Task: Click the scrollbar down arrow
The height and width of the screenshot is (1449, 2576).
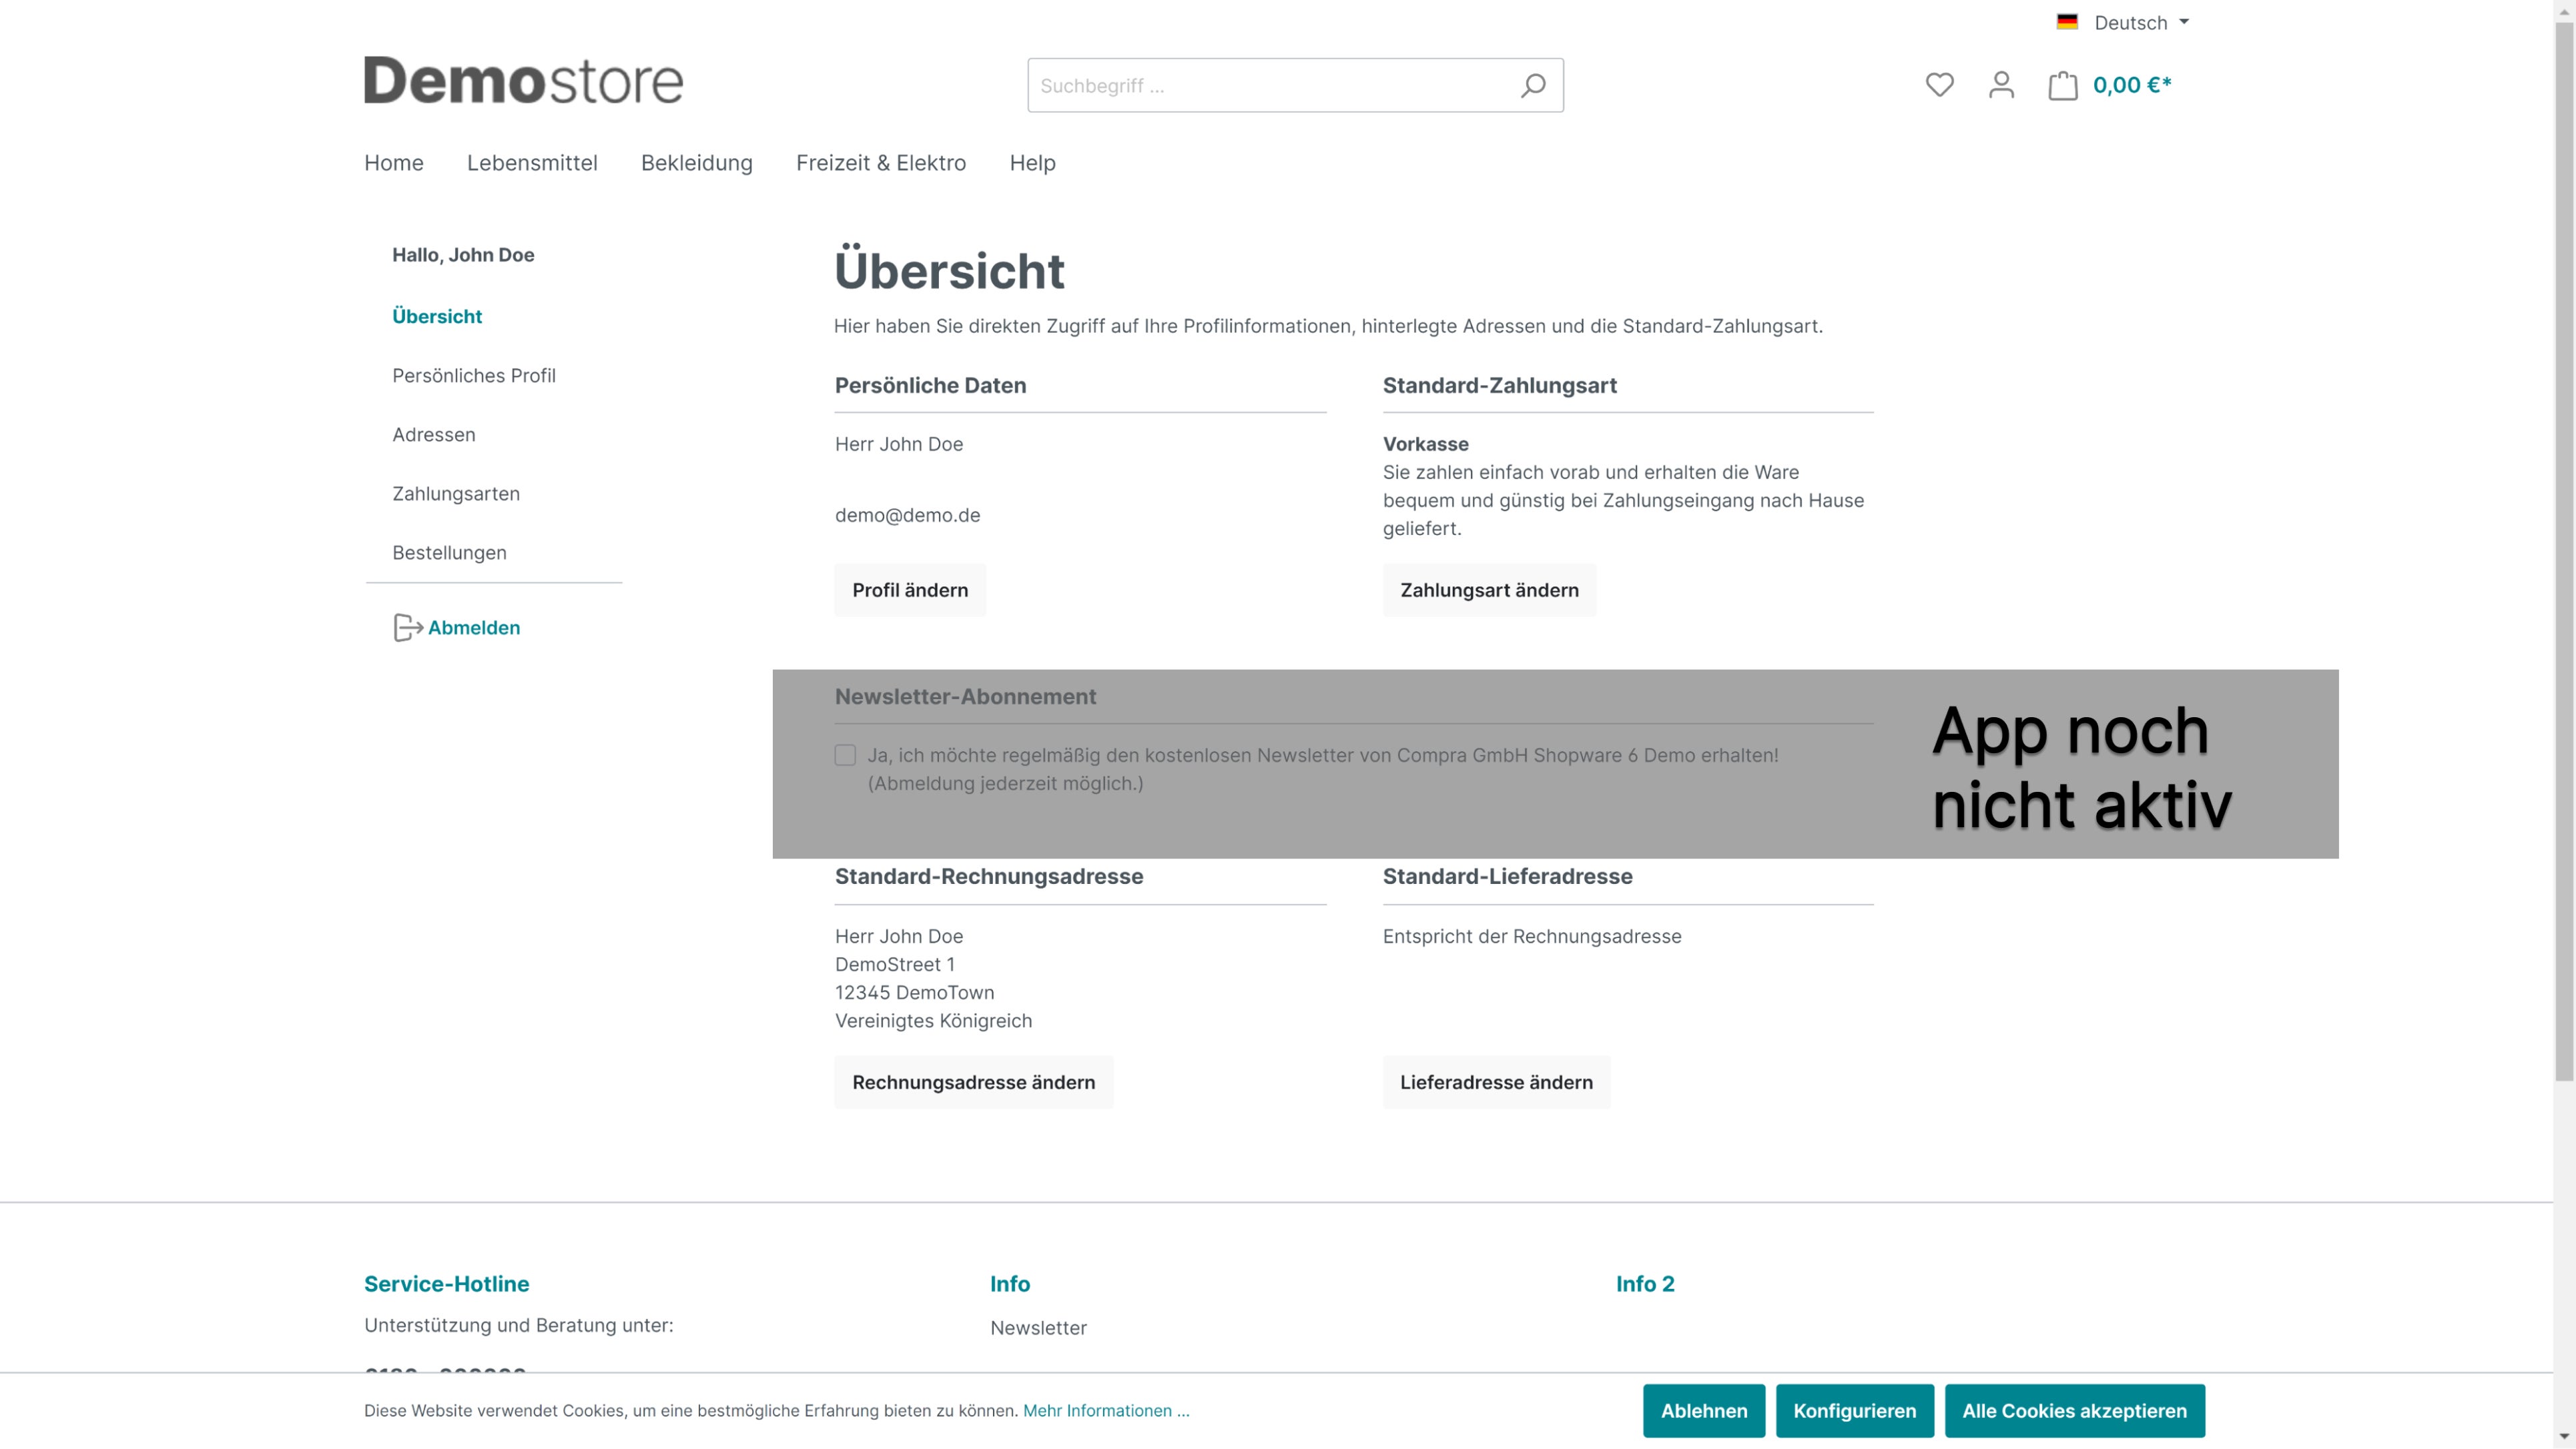Action: coord(2564,1437)
